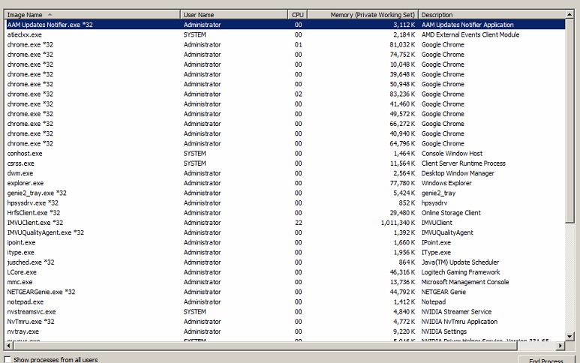580x363 pixels.
Task: Select the atieclxx.exe process row
Action: 285,34
